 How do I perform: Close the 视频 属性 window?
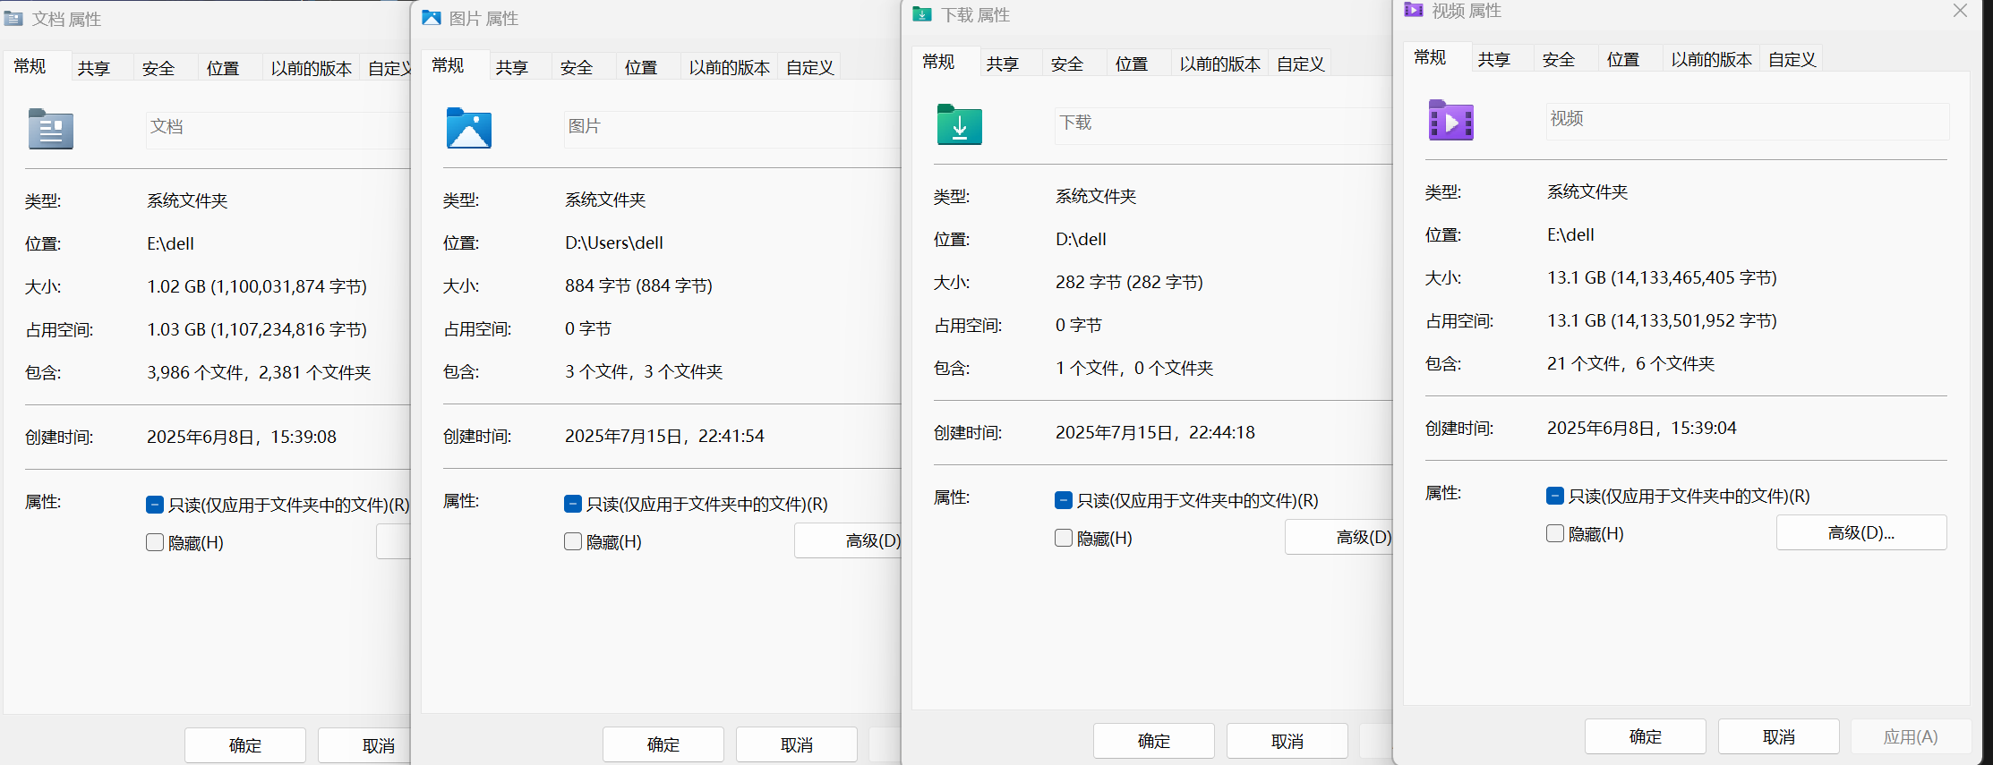coord(1960,11)
